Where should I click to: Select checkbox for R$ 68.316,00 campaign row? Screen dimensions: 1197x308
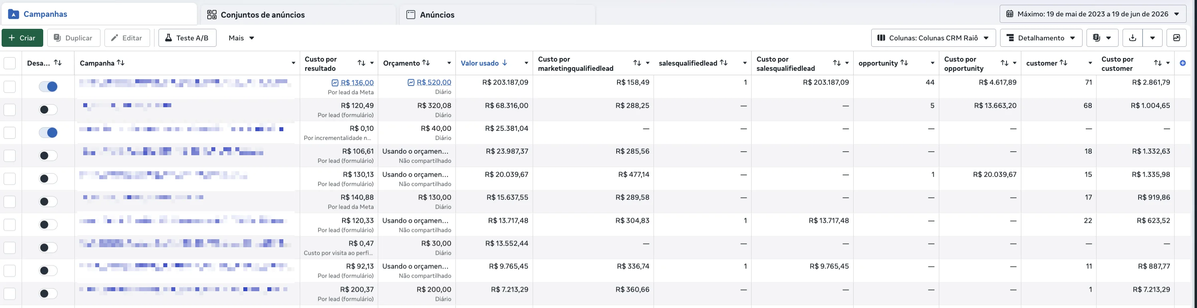coord(9,110)
